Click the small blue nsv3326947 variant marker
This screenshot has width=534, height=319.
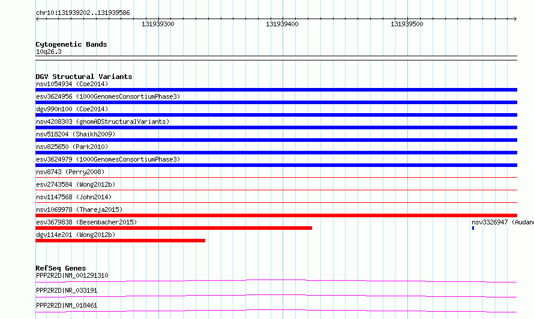(x=473, y=228)
